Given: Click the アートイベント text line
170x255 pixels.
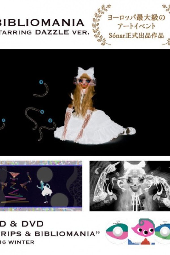Looking at the screenshot, I should [133, 27].
